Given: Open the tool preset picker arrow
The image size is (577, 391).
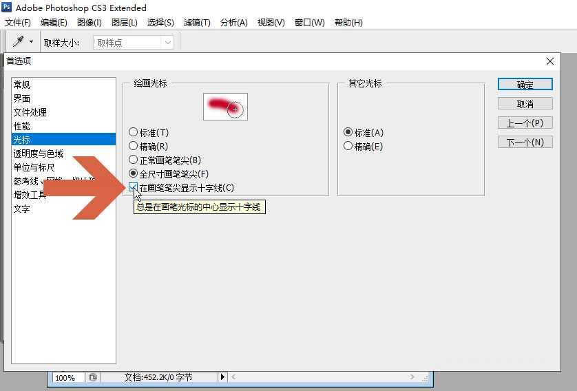Looking at the screenshot, I should [x=31, y=43].
